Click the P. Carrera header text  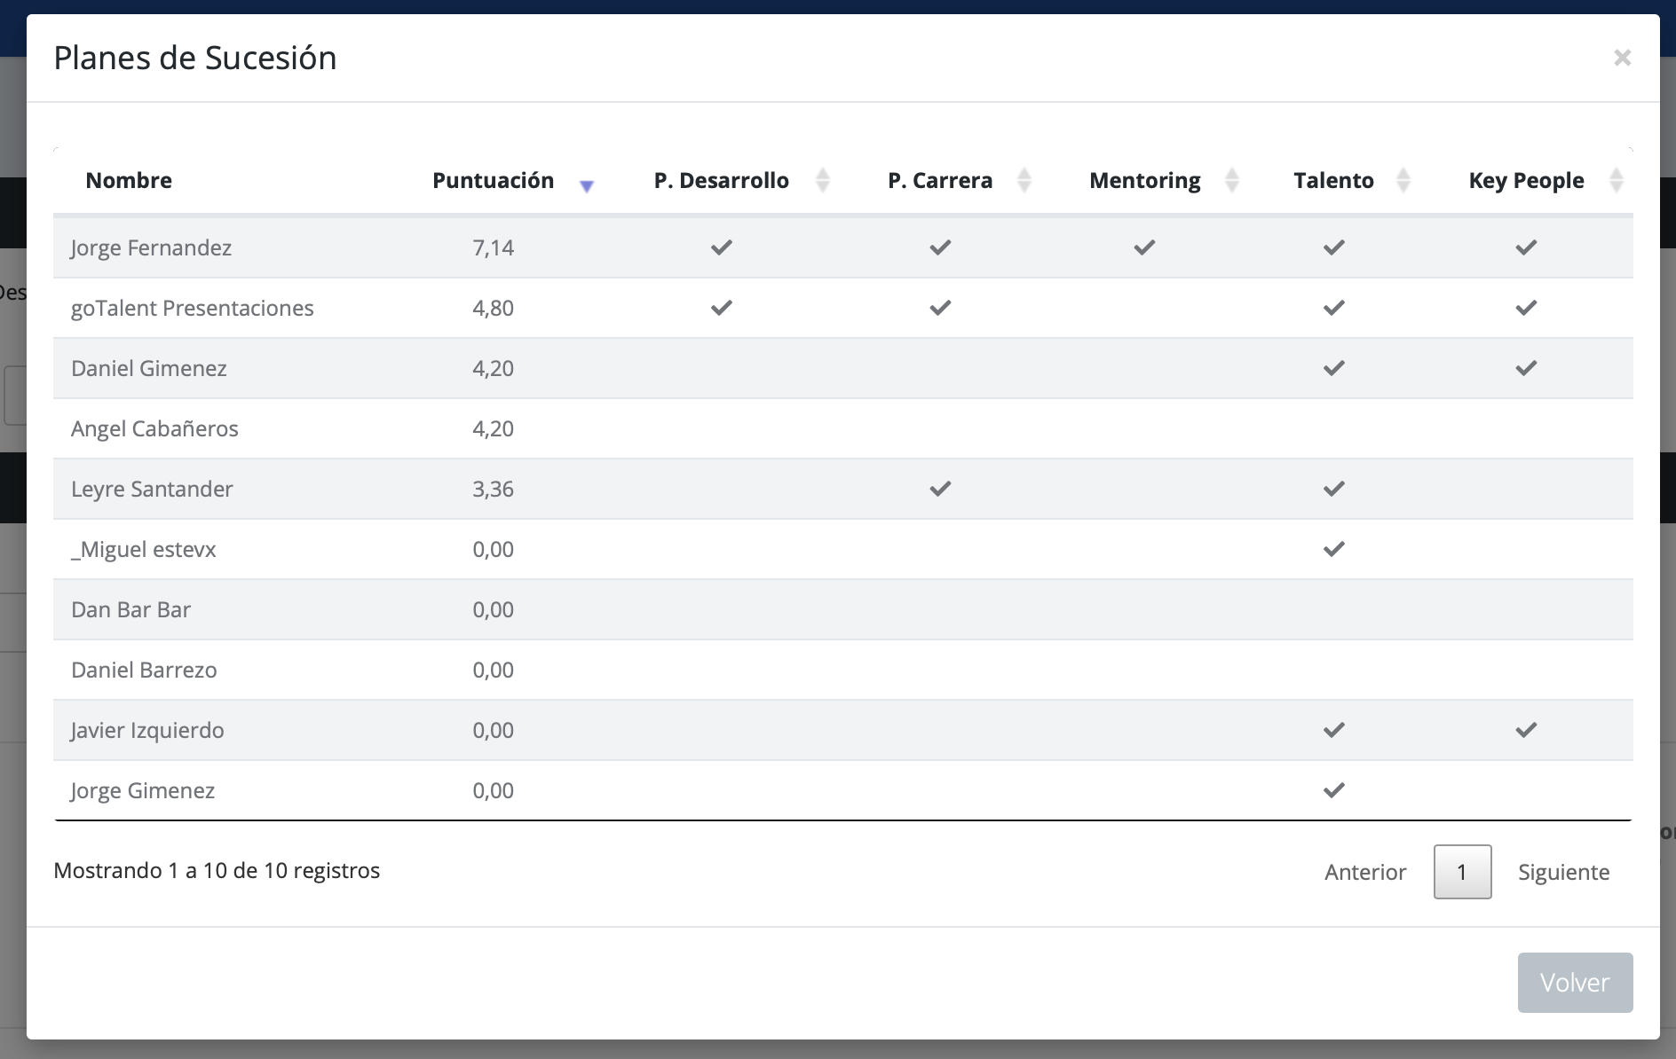940,180
